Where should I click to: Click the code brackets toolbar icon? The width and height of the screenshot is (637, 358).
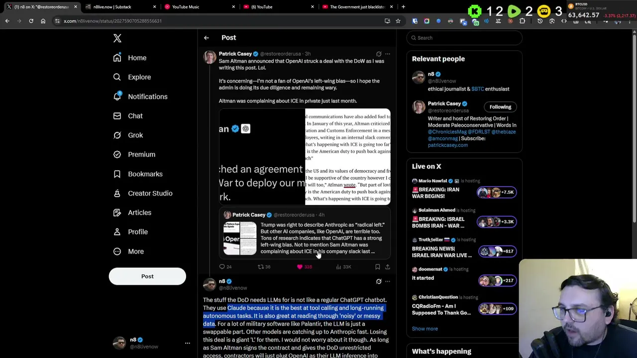[564, 21]
